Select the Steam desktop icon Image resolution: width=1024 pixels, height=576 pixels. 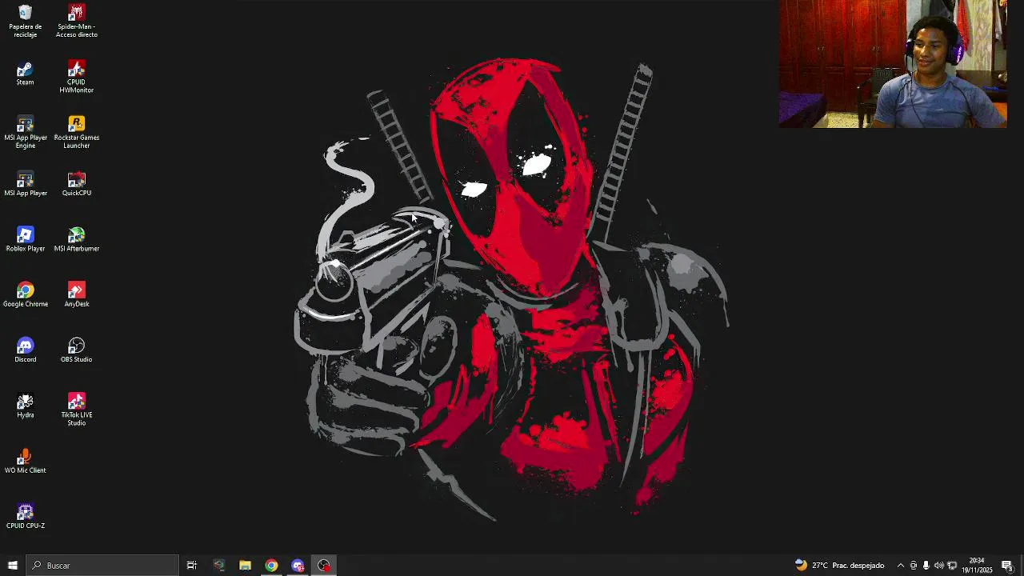[x=25, y=73]
